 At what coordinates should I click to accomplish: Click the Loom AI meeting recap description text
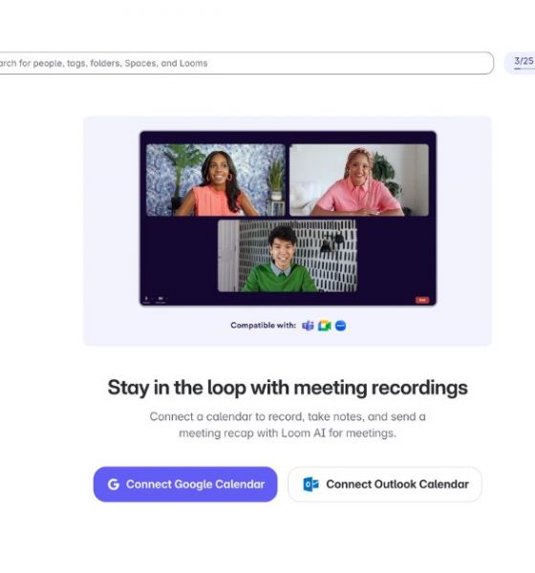[x=288, y=425]
